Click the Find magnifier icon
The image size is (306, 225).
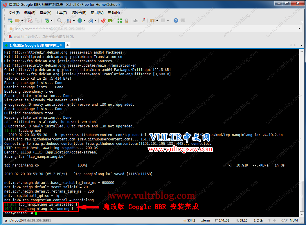point(60,21)
